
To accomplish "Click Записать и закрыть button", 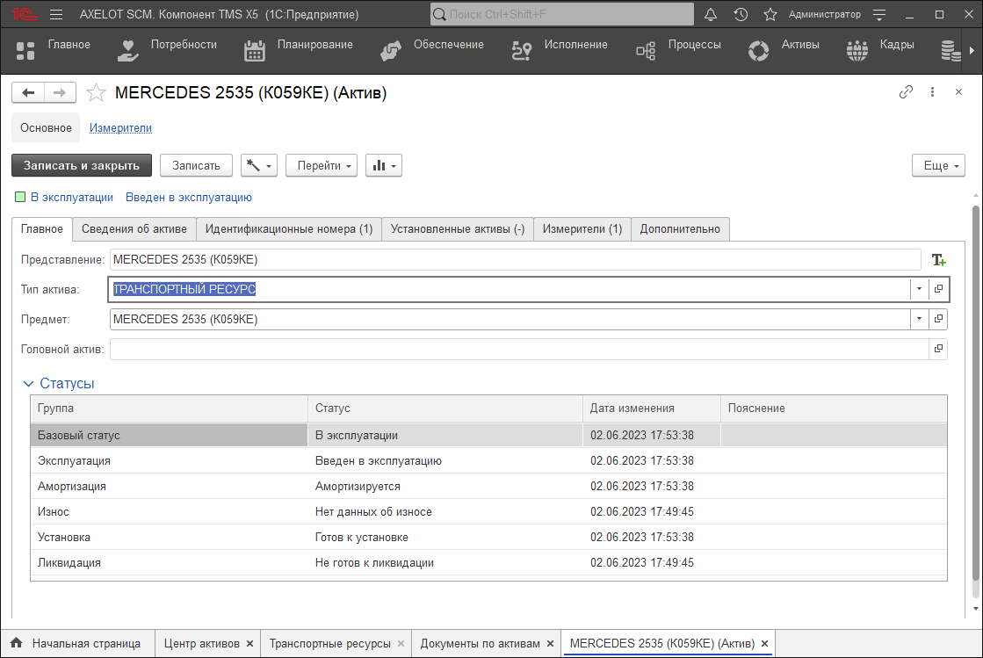I will pyautogui.click(x=82, y=165).
